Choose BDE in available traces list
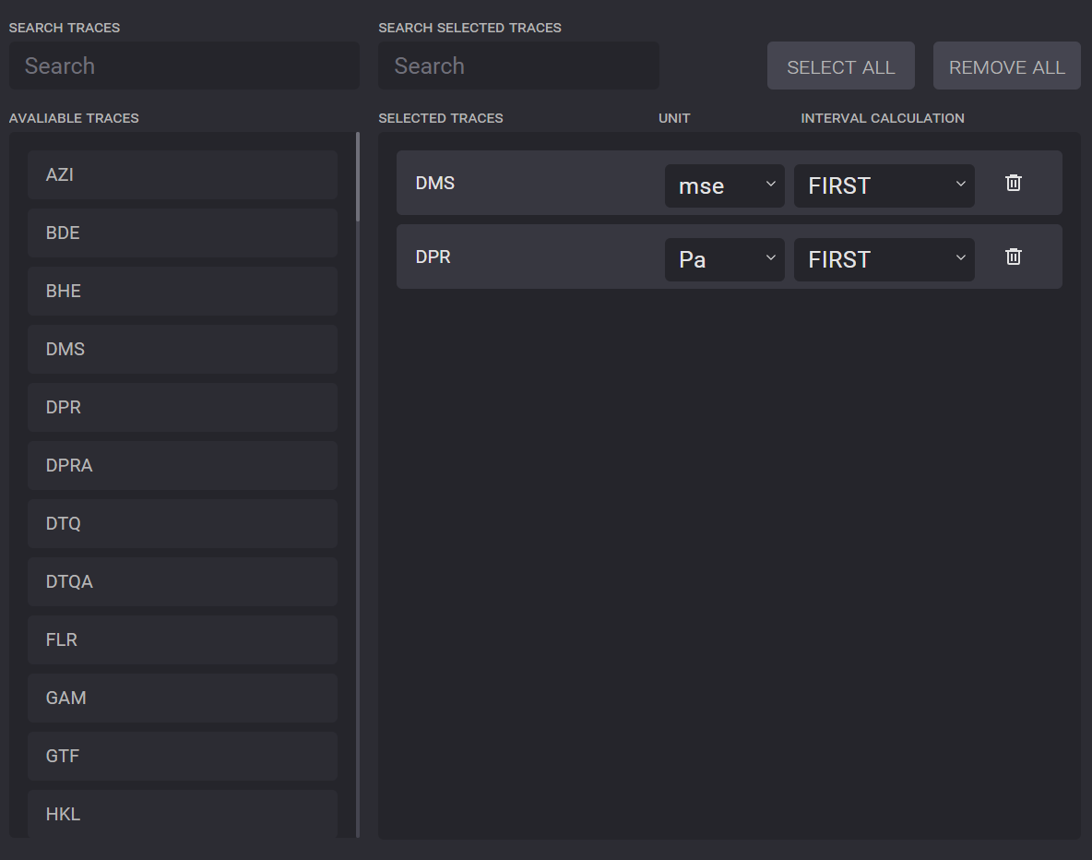1092x860 pixels. click(182, 233)
